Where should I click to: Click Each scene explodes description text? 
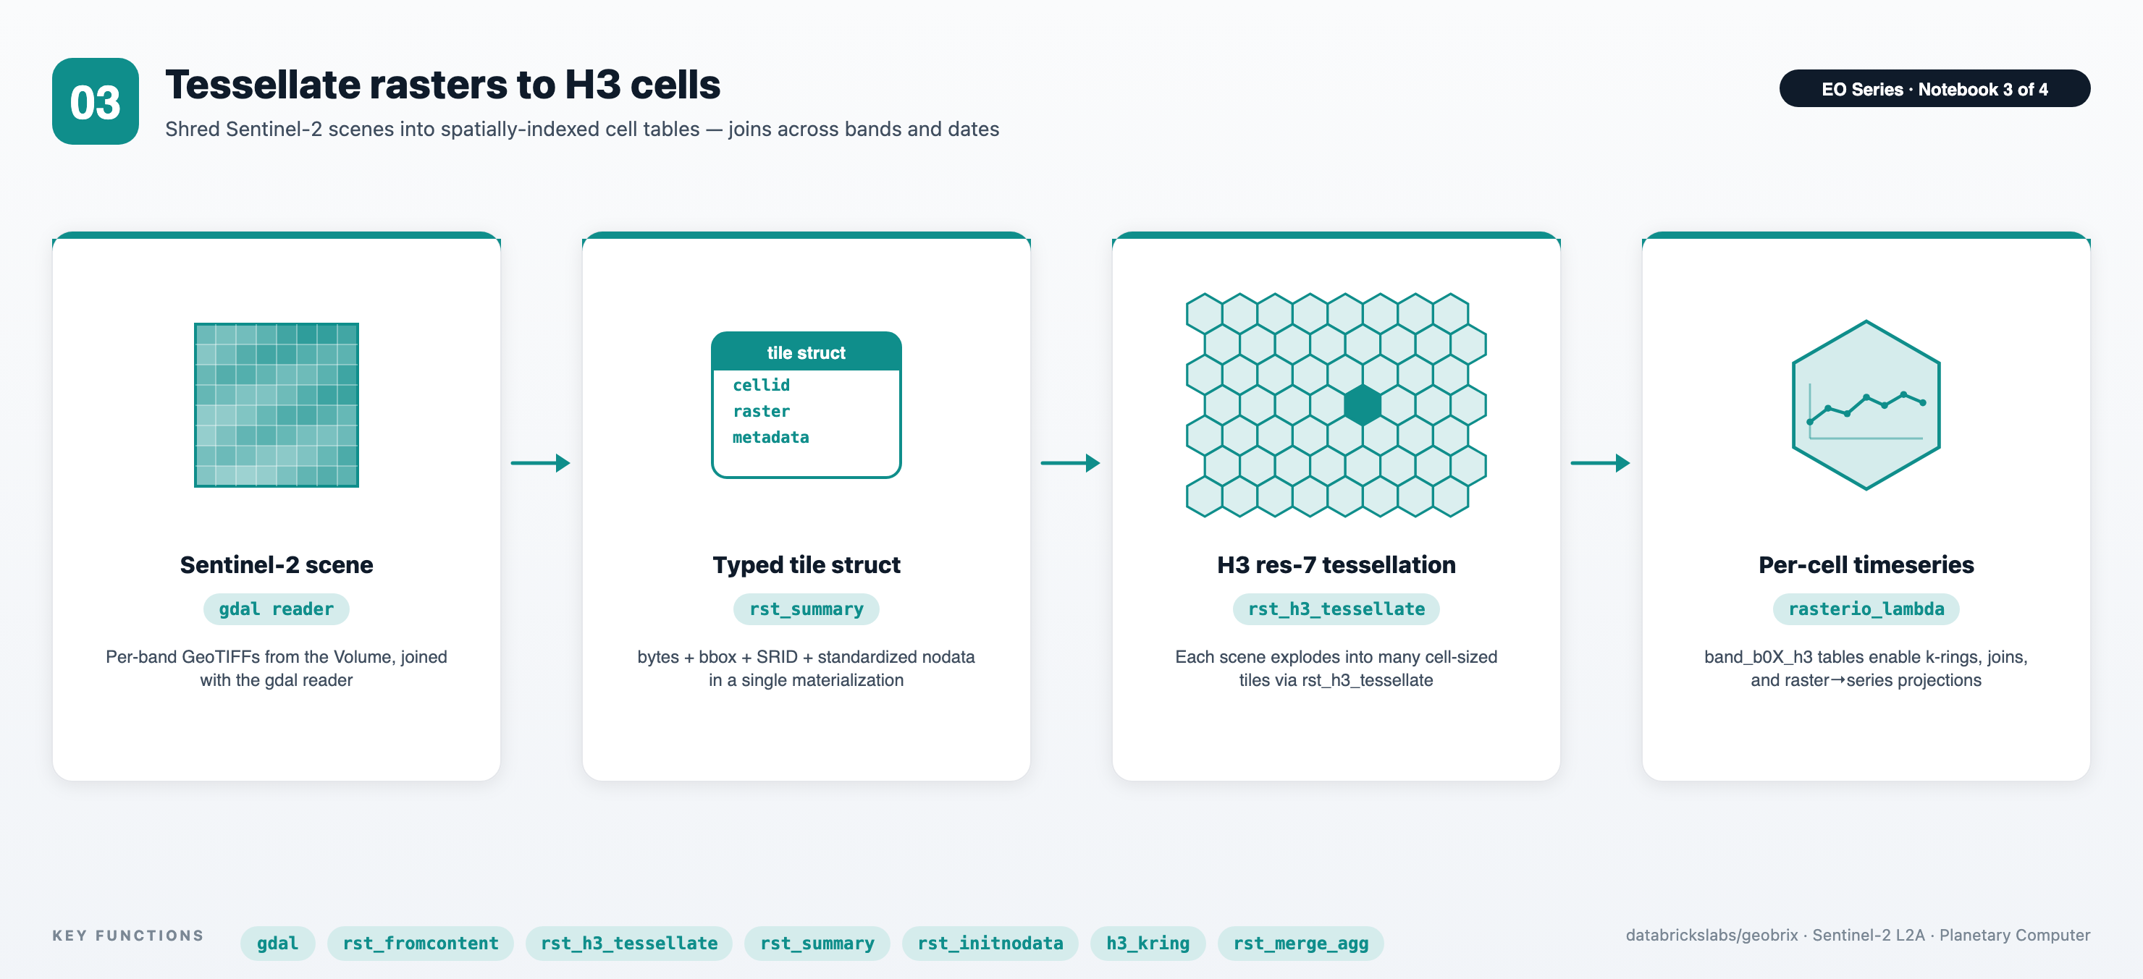tap(1336, 669)
